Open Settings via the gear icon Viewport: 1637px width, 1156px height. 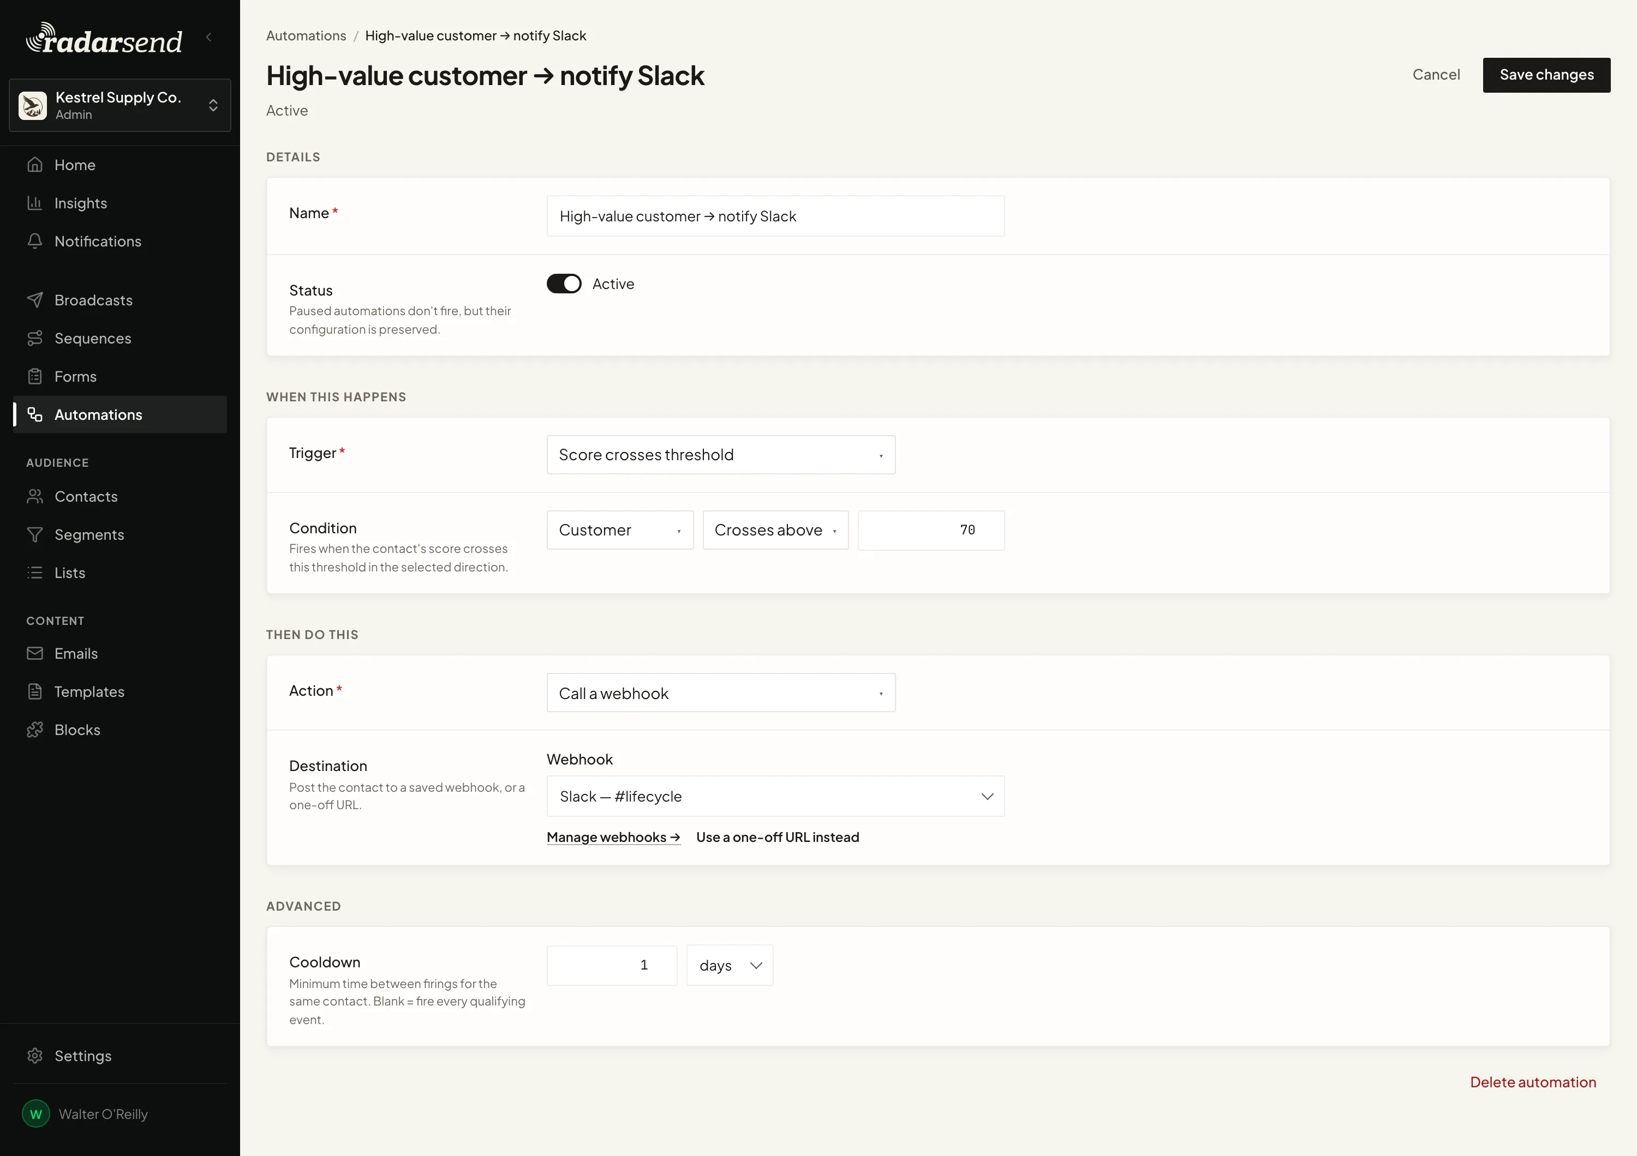35,1056
